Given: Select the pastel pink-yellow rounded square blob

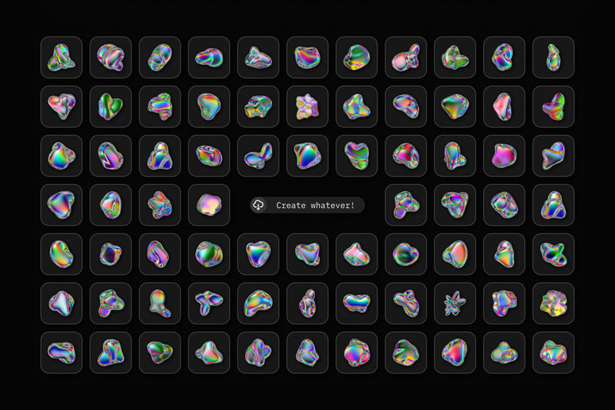Looking at the screenshot, I should (209, 205).
